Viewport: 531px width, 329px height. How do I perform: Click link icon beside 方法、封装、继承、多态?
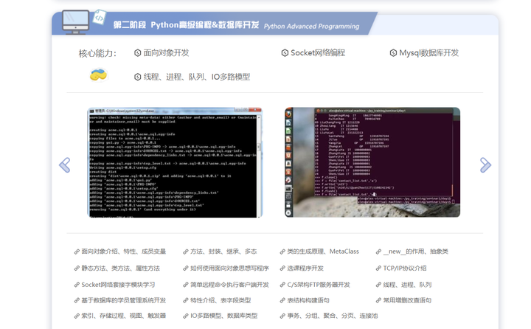click(186, 252)
